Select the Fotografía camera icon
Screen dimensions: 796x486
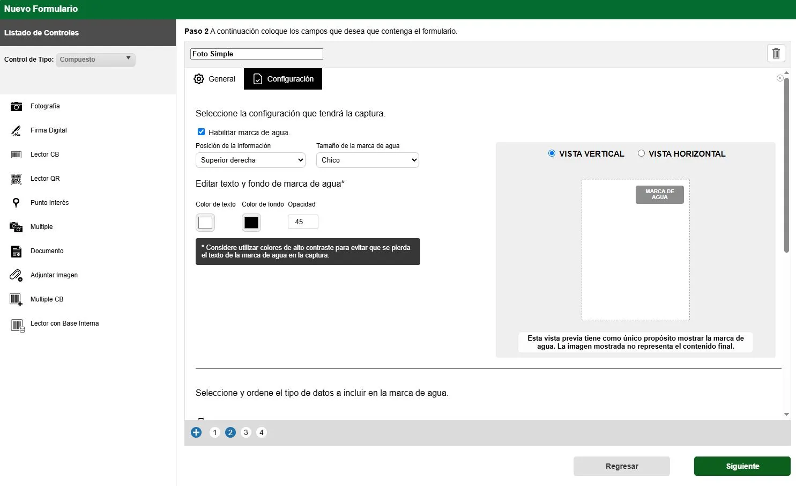(17, 106)
